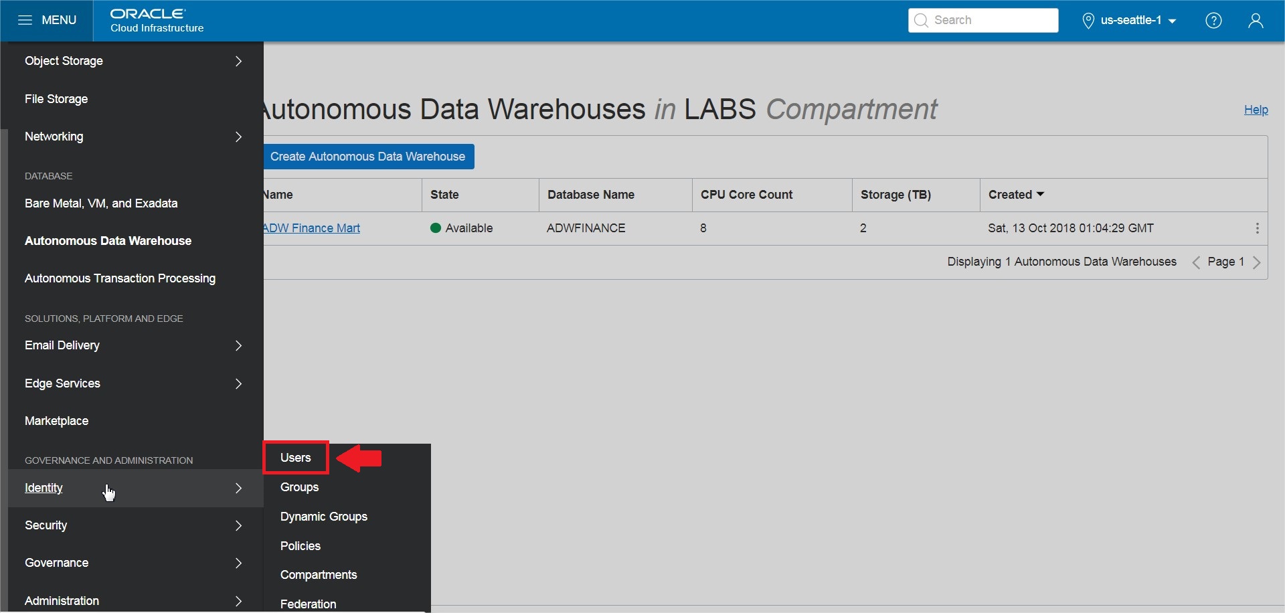Open the ADW Finance Mart link
The width and height of the screenshot is (1285, 613).
click(x=312, y=228)
